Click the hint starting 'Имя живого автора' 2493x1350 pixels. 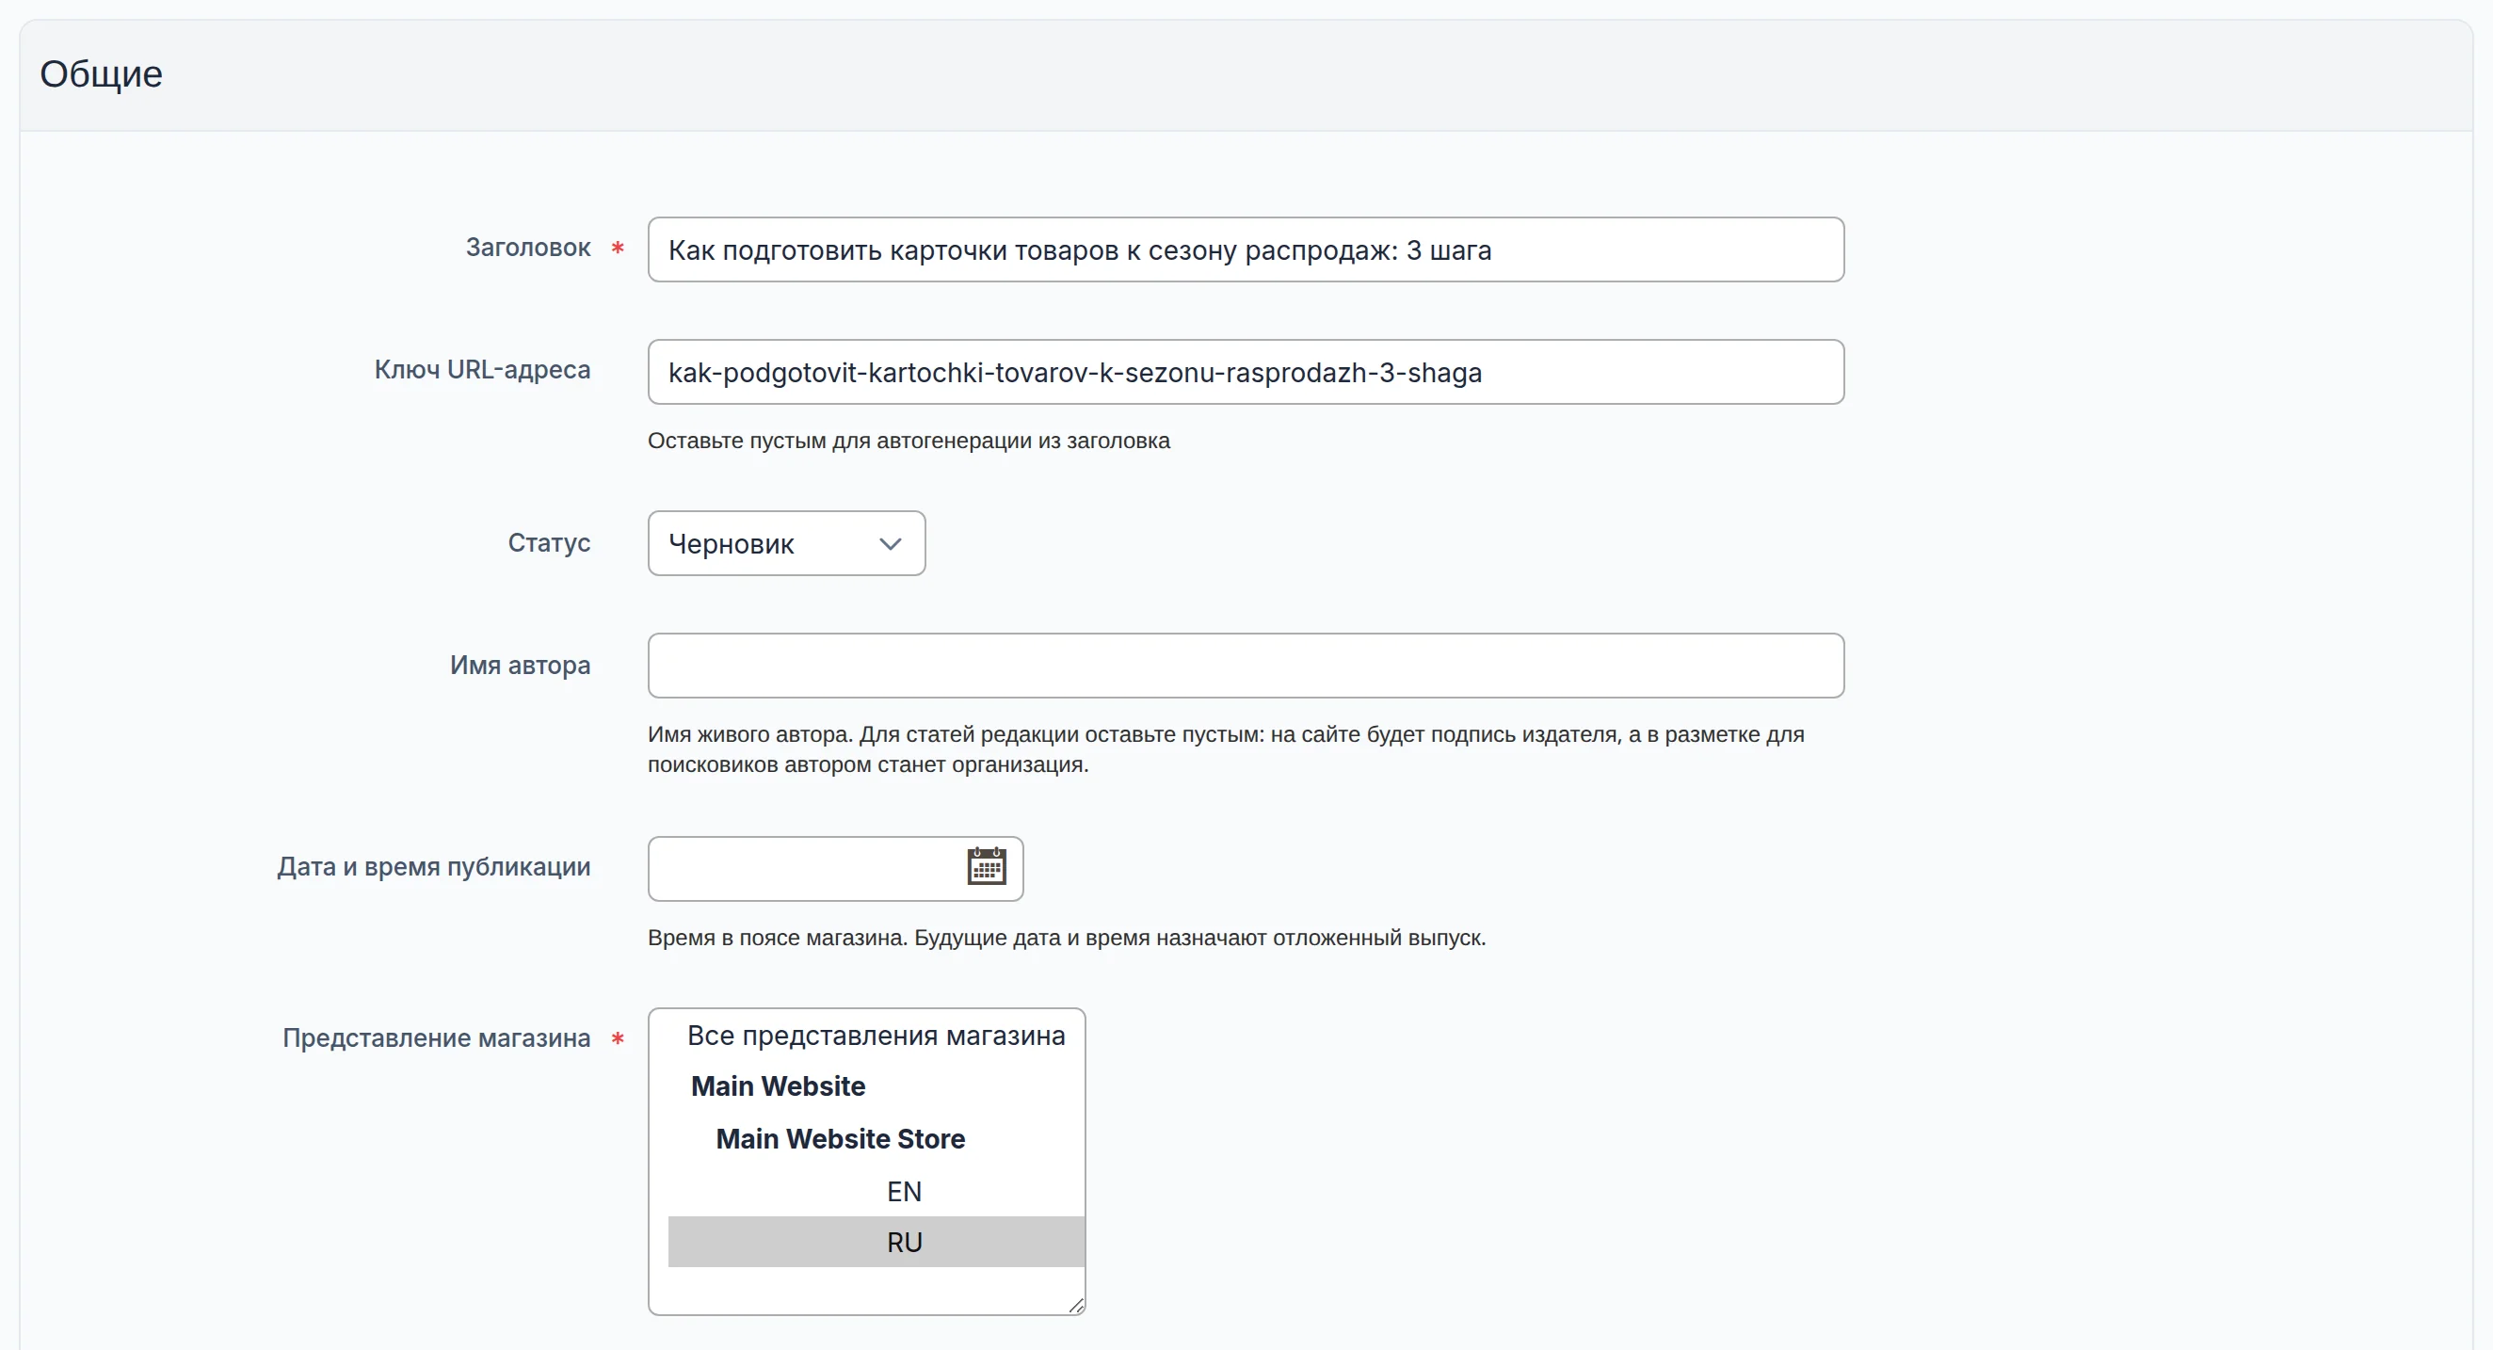click(x=1225, y=749)
